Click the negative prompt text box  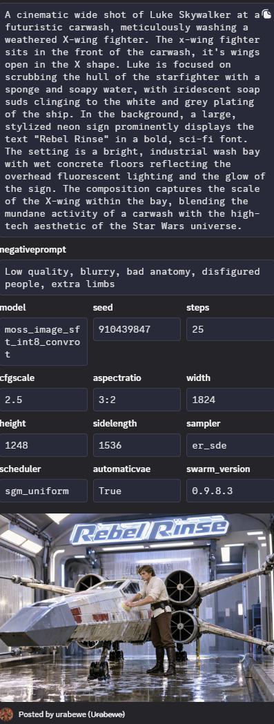tap(137, 277)
